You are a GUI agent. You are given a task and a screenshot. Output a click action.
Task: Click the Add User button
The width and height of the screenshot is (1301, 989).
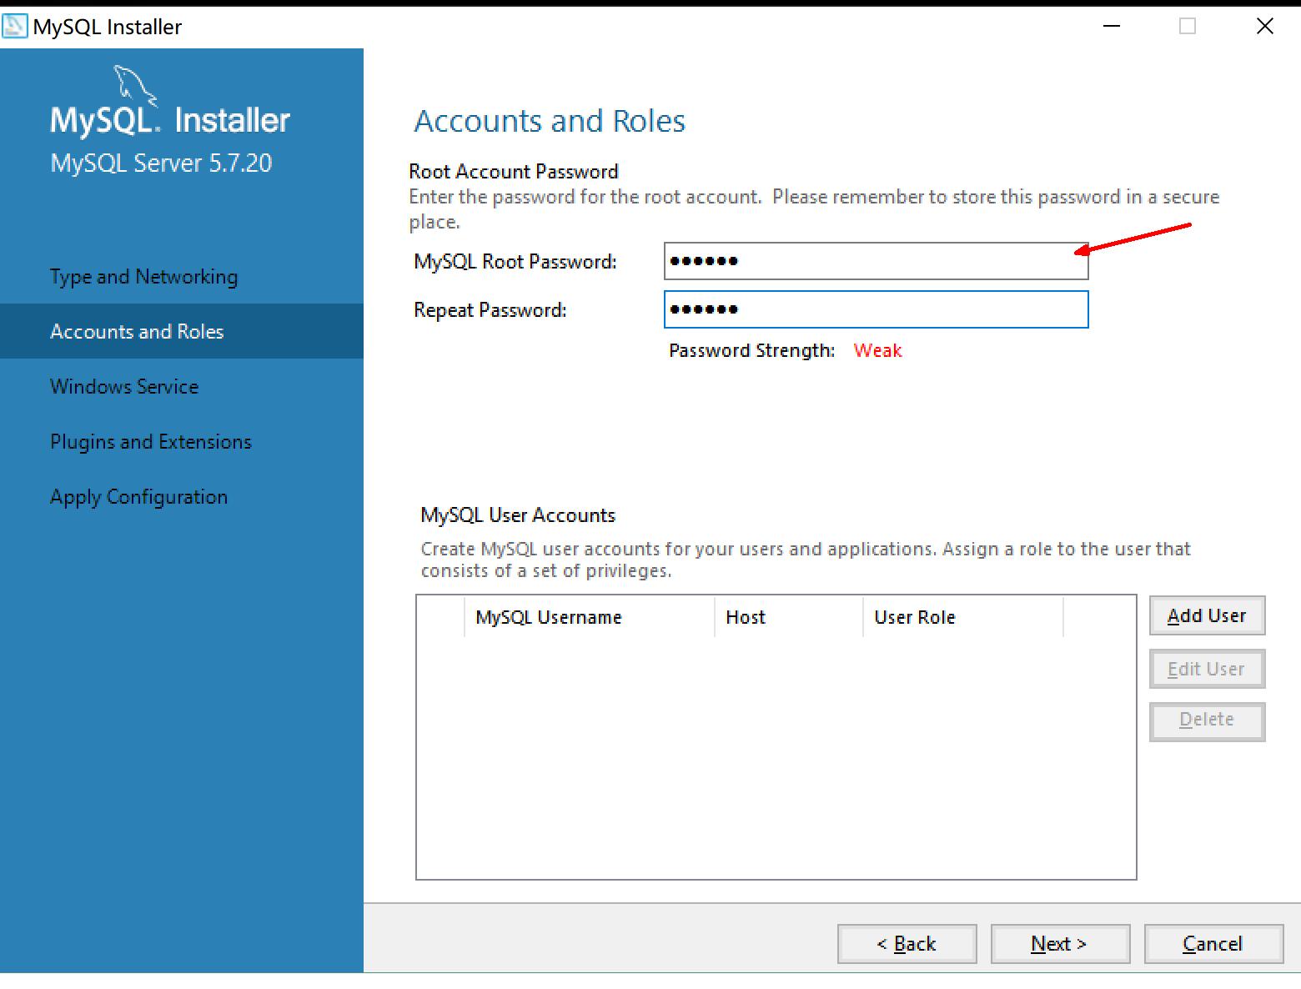(x=1207, y=615)
